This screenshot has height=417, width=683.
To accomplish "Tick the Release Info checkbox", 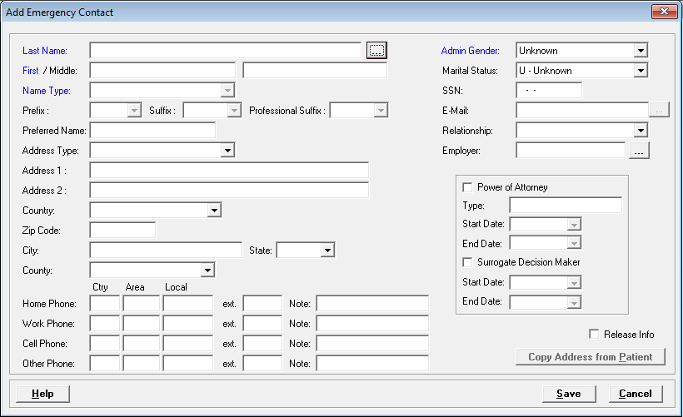I will (x=594, y=334).
